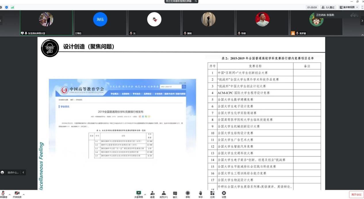The width and height of the screenshot is (364, 199).
Task: Click muted mic icon on 魏瑶 tile
Action: pyautogui.click(x=185, y=33)
